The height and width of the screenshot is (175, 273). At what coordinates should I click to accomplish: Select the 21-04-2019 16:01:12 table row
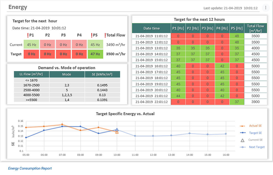151,66
